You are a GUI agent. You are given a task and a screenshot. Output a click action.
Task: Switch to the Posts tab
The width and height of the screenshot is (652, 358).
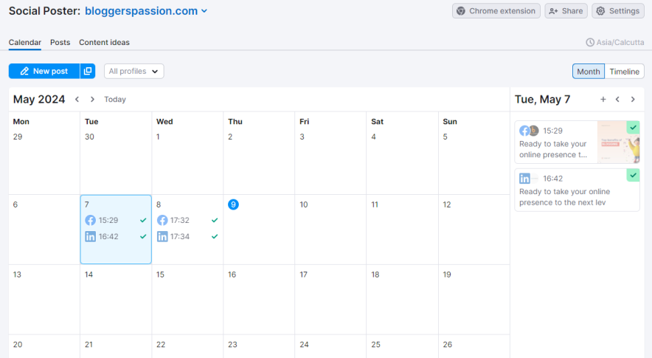click(x=60, y=42)
